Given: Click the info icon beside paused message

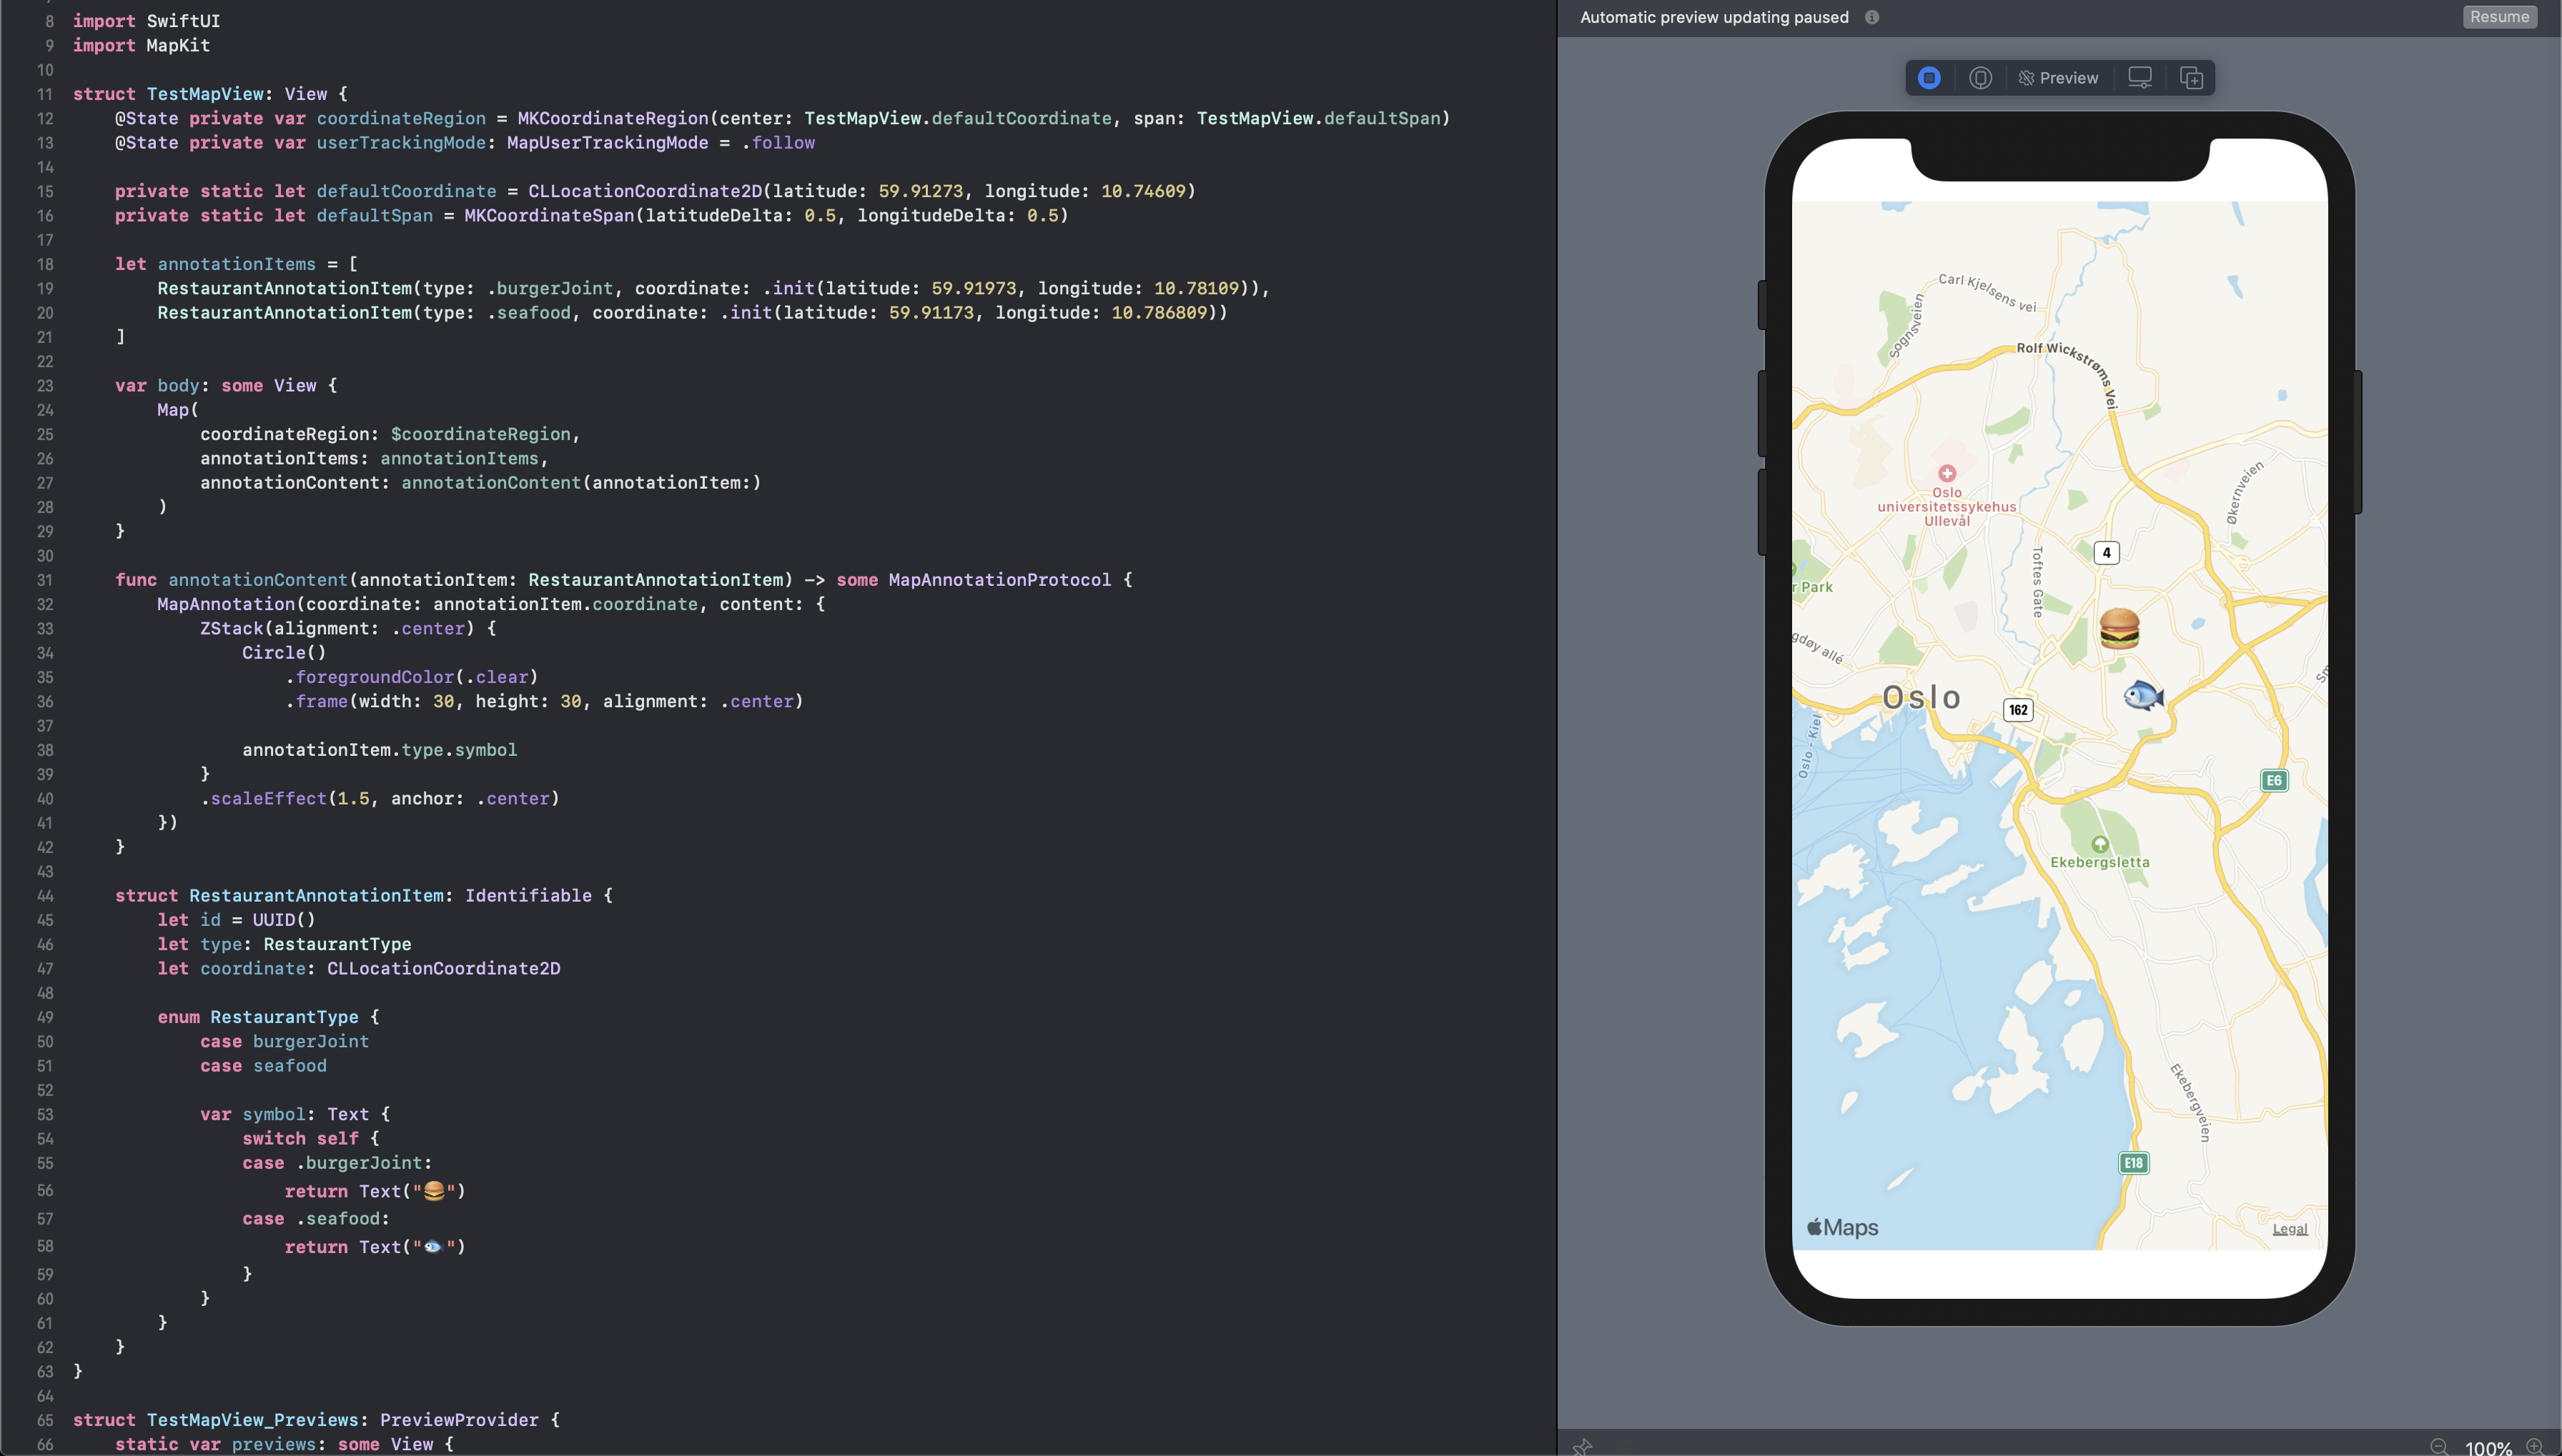Looking at the screenshot, I should click(x=1871, y=17).
